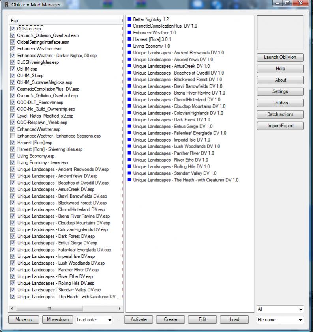Open the Utilities button

coord(280,103)
